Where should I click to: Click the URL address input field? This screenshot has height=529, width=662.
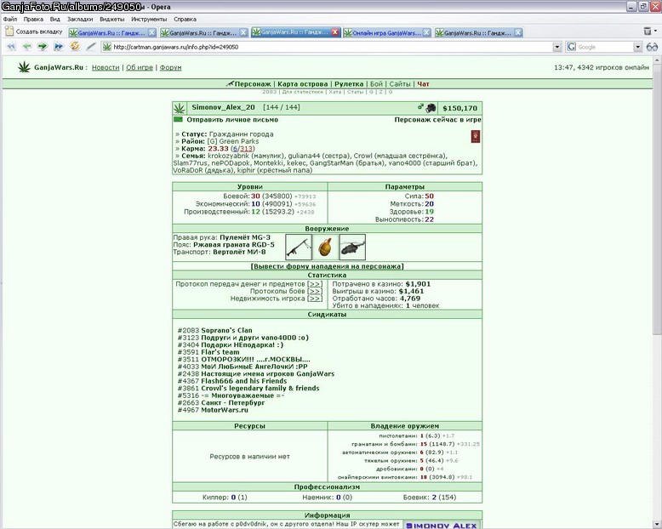tap(331, 47)
